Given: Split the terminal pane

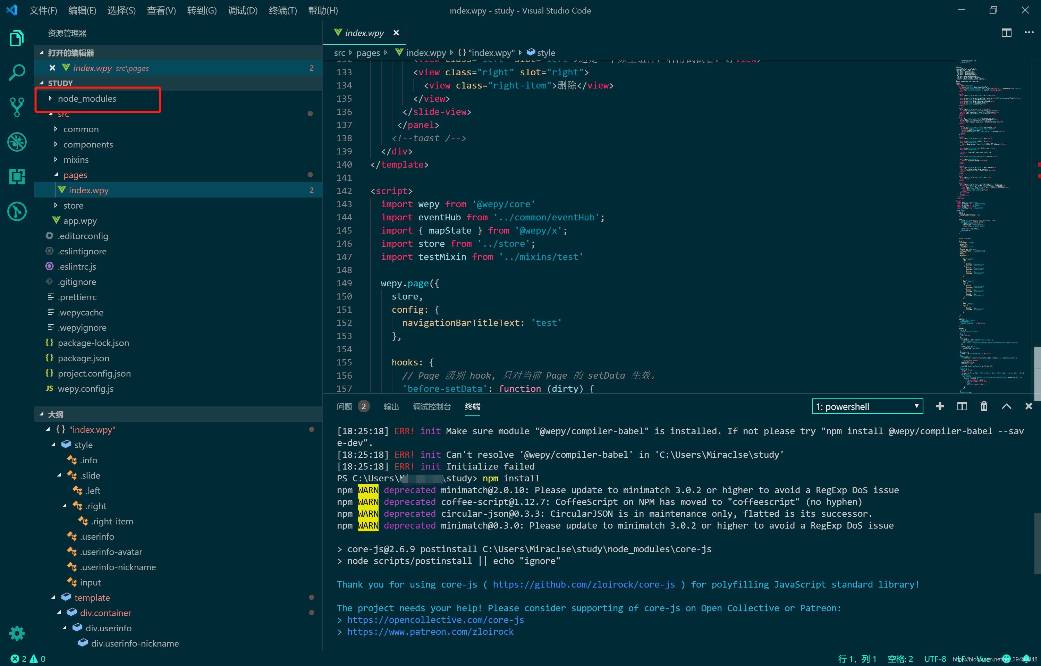Looking at the screenshot, I should click(962, 406).
